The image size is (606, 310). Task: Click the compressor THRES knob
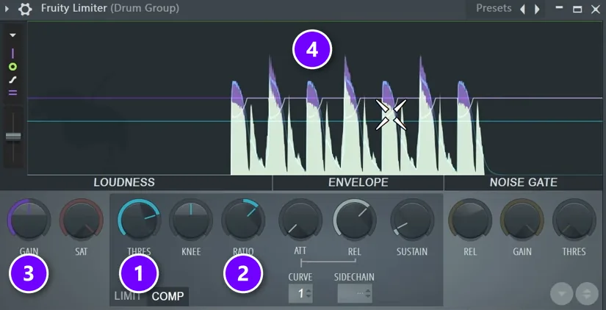point(139,220)
